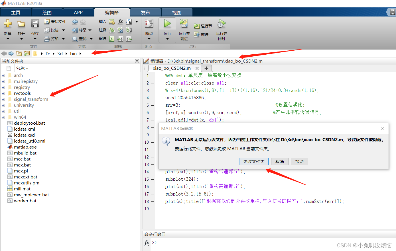This screenshot has height=251, width=396.
Task: Click the Print icon
Action: click(47, 39)
